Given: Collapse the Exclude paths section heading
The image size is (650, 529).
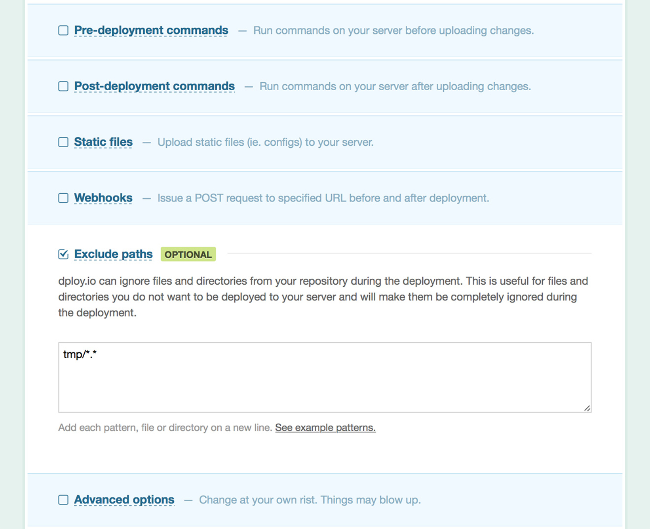Looking at the screenshot, I should click(113, 254).
